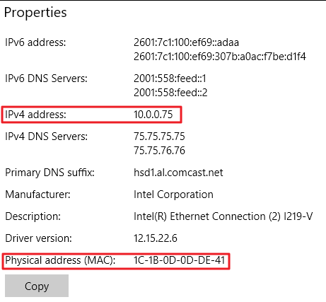This screenshot has height=302, width=326.
Task: Click the IPv4 DNS server 75.75.75.75
Action: tap(159, 137)
